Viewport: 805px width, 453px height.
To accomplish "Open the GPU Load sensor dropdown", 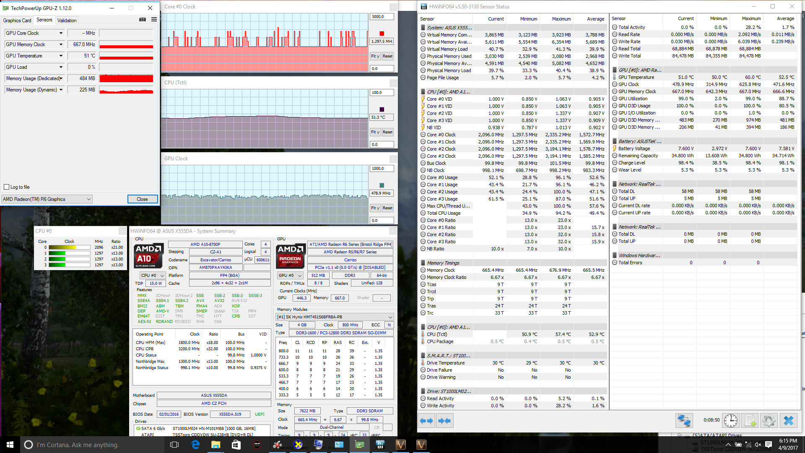I will [x=61, y=67].
